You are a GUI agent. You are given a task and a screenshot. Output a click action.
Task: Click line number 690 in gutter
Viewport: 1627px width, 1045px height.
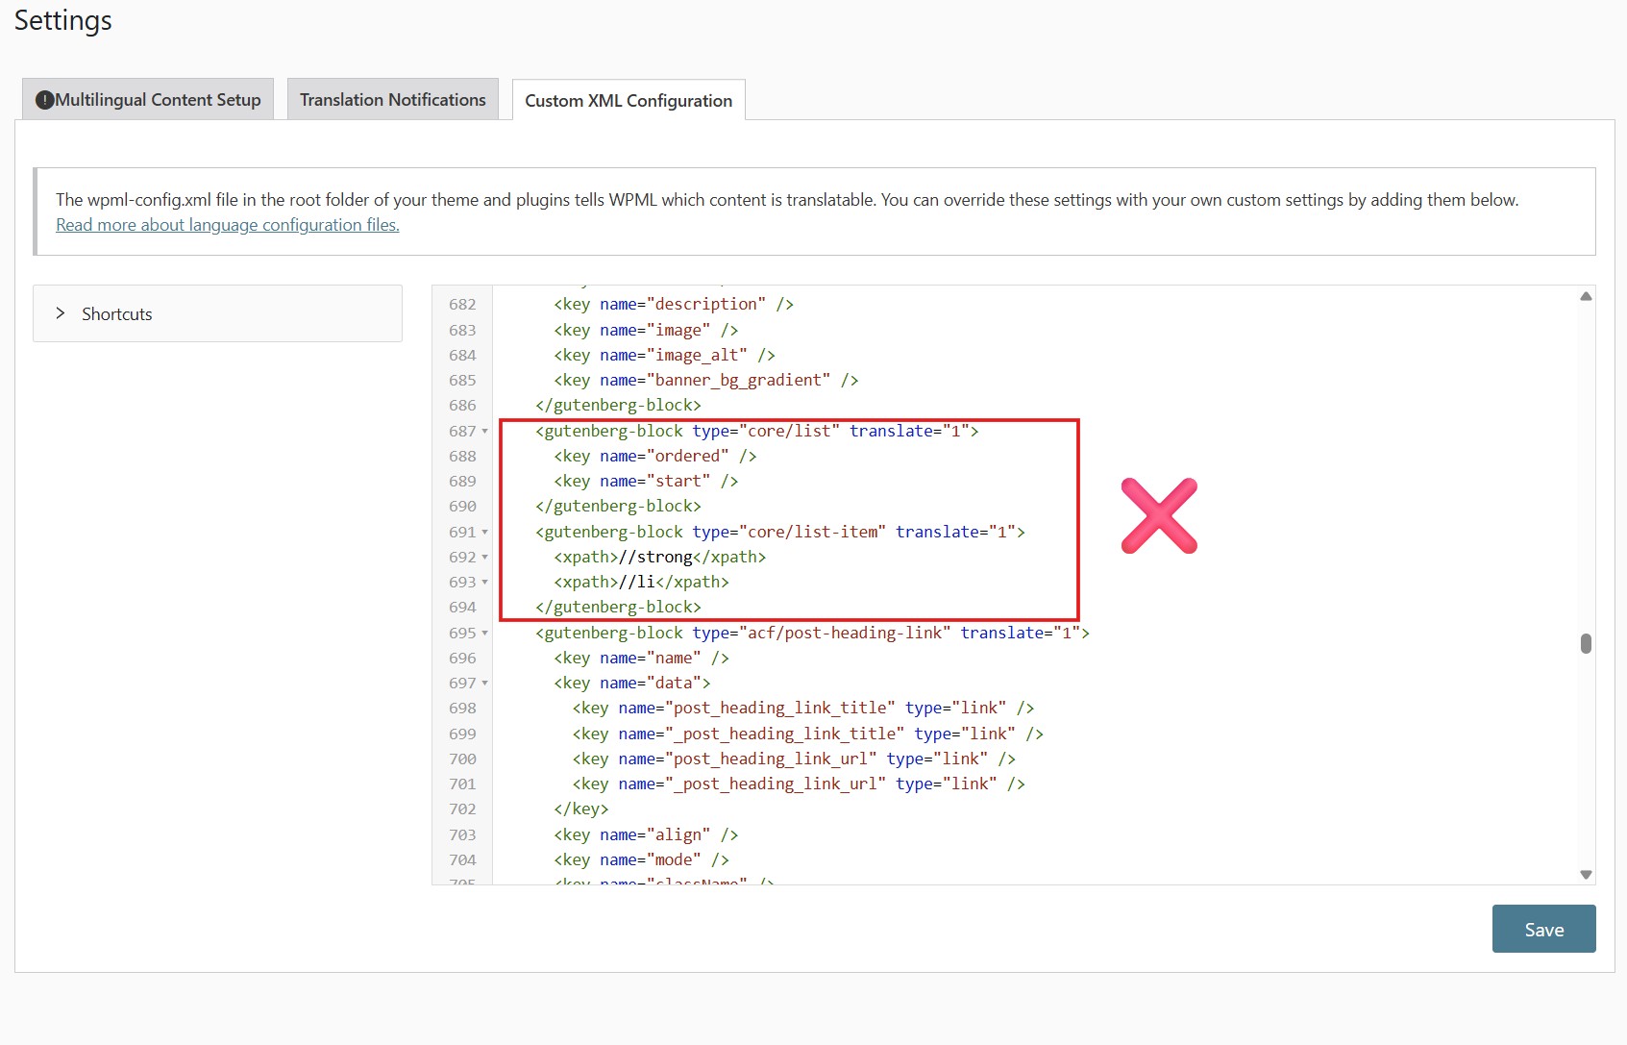[462, 506]
